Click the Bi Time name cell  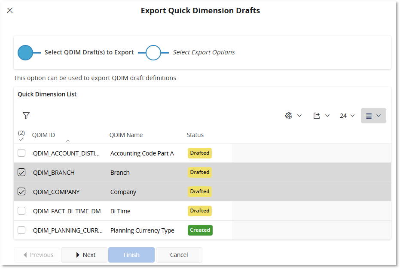(x=120, y=211)
